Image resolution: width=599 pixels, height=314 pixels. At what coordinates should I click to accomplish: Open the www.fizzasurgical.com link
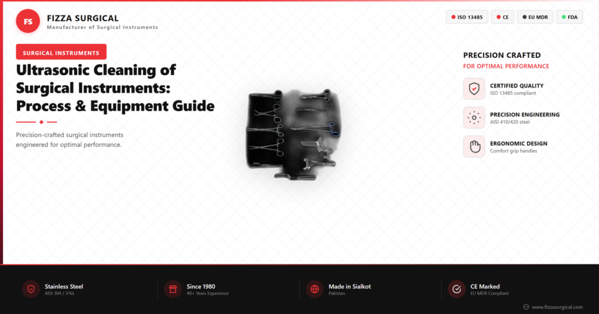tap(557, 307)
